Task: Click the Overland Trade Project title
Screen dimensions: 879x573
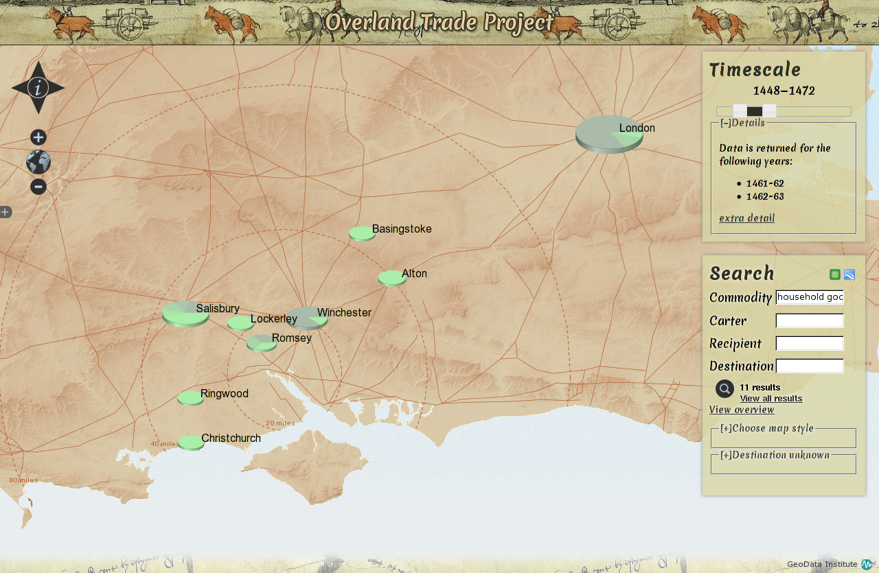Action: [x=439, y=22]
